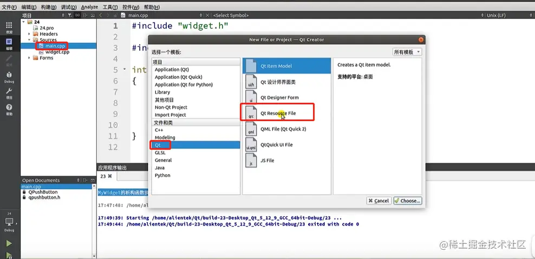Collapse the 24 project root node
This screenshot has width=535, height=259.
coord(23,22)
